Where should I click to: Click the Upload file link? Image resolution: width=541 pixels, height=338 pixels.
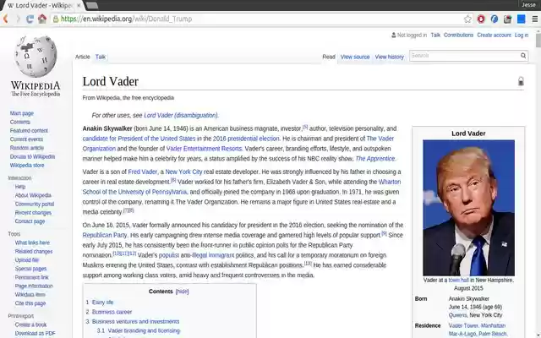[27, 260]
